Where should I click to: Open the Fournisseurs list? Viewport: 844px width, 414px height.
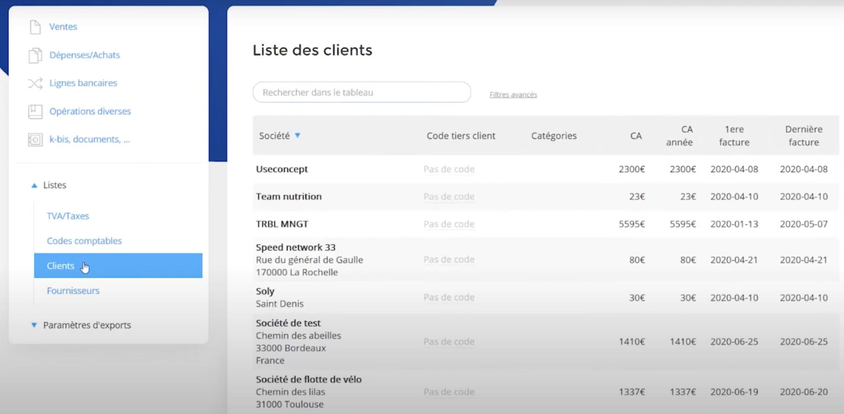(73, 291)
